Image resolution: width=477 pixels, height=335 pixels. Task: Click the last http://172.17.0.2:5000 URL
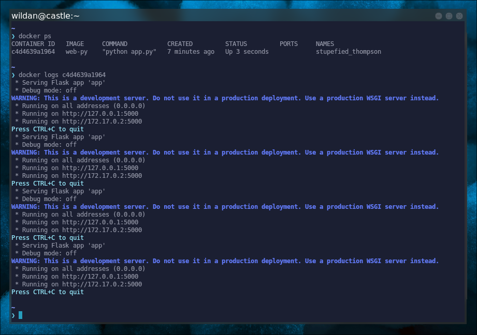tap(102, 284)
